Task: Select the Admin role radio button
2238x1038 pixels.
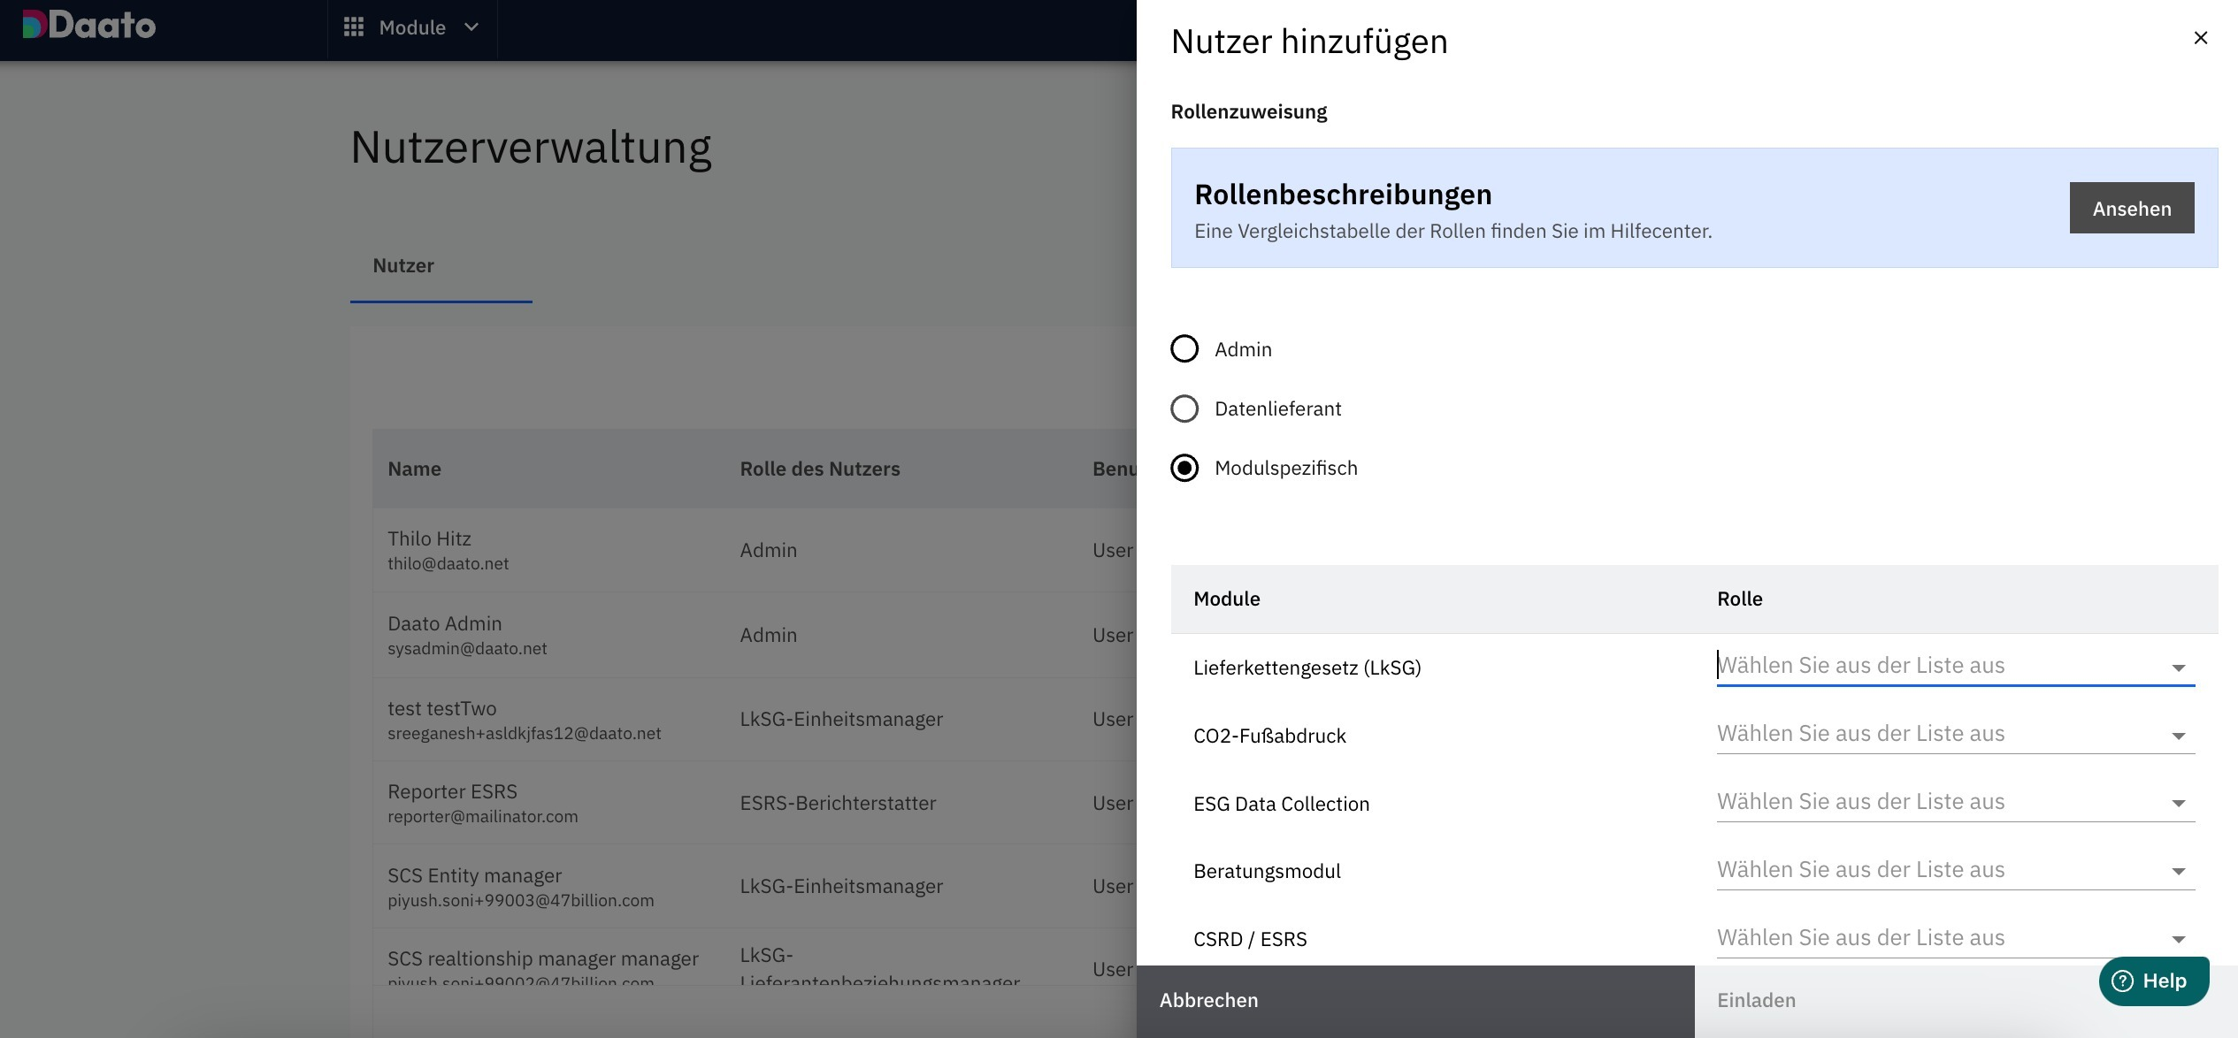Action: coord(1184,349)
